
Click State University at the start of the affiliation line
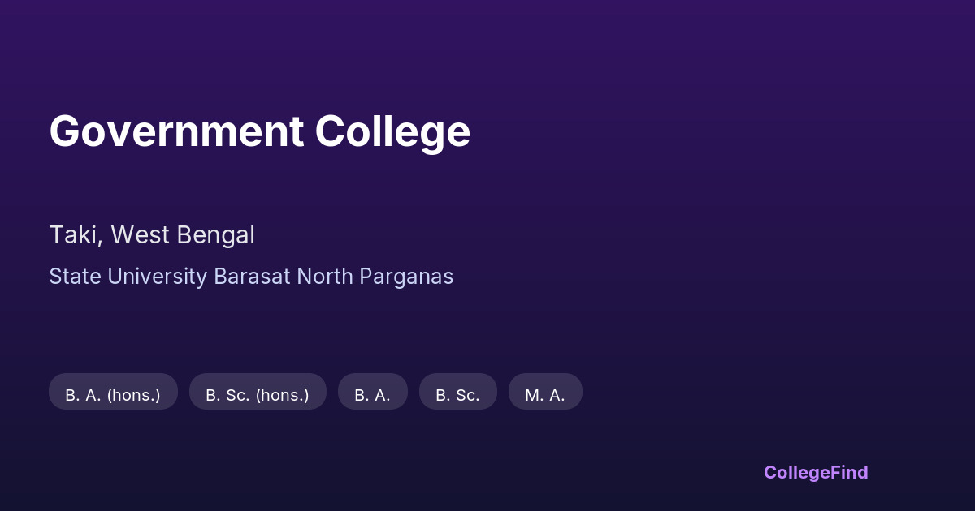click(x=128, y=277)
